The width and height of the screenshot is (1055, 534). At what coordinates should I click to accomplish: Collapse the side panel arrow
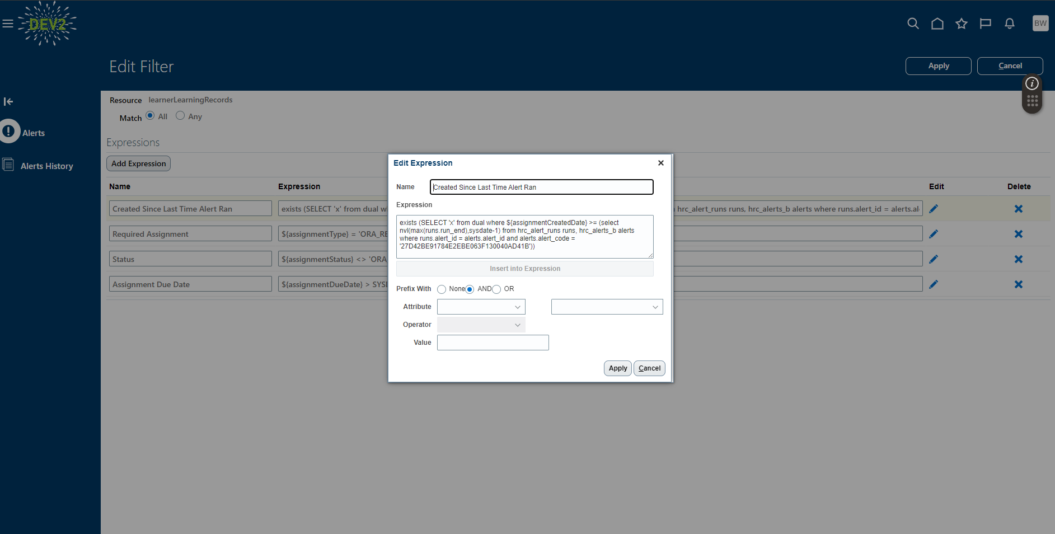point(8,101)
